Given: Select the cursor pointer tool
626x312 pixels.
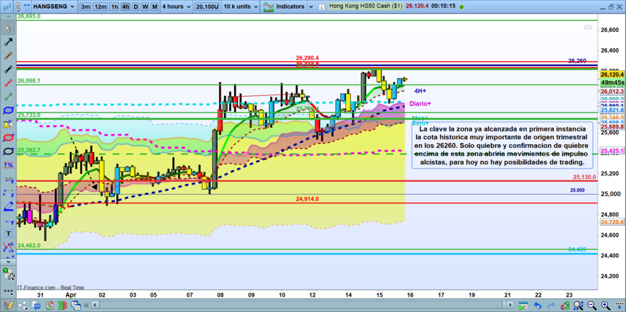Looking at the screenshot, I should (8, 29).
